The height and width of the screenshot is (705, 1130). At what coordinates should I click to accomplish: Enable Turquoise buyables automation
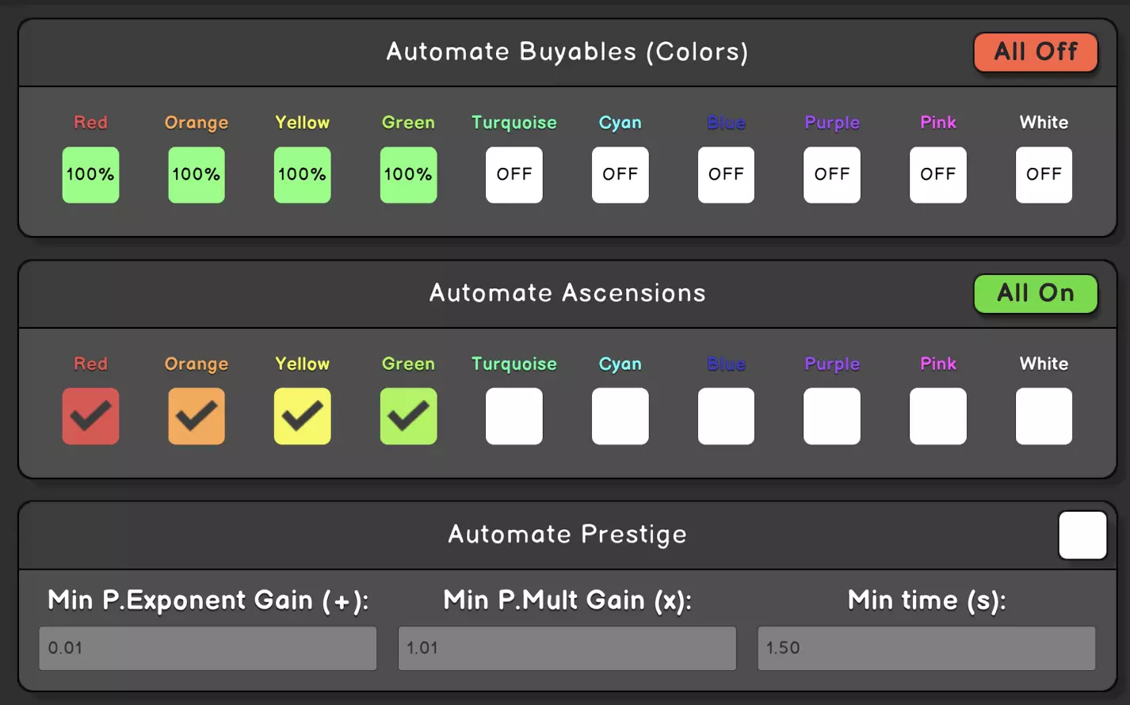tap(514, 174)
